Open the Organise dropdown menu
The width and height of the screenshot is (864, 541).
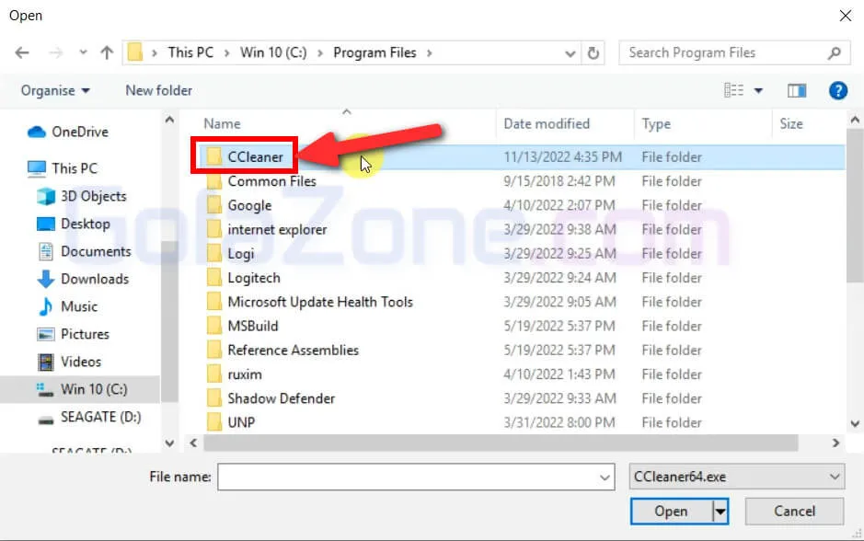pyautogui.click(x=53, y=90)
